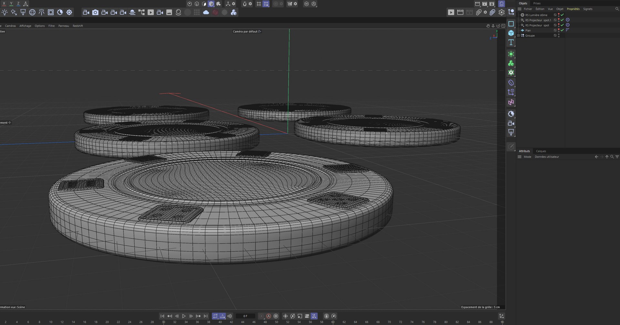
Task: Toggle the Z axis lock
Action: (x=18, y=4)
